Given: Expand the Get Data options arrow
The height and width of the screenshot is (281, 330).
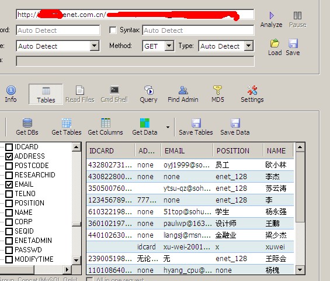Looking at the screenshot, I should coord(168,127).
